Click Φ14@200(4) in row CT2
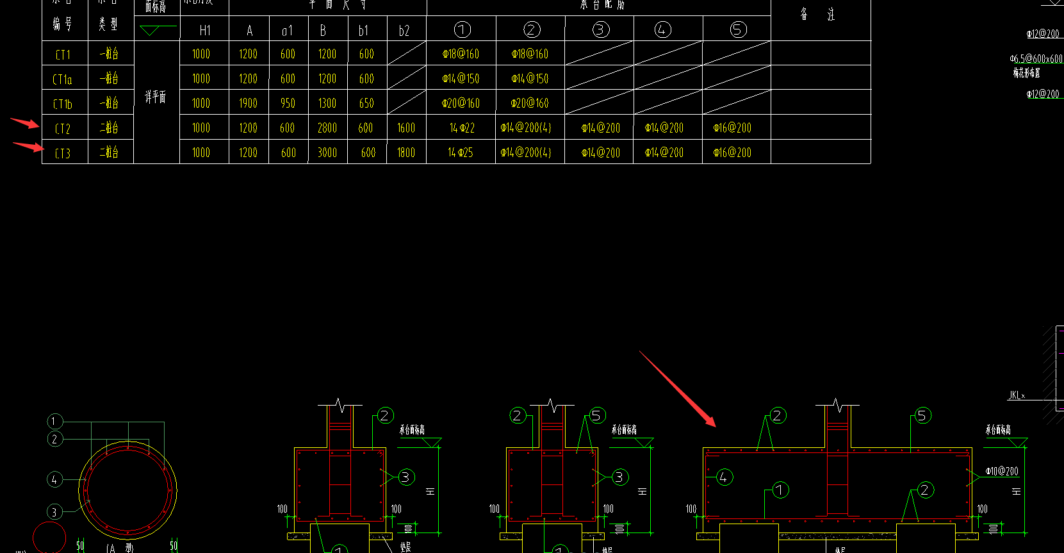This screenshot has width=1064, height=553. click(526, 128)
